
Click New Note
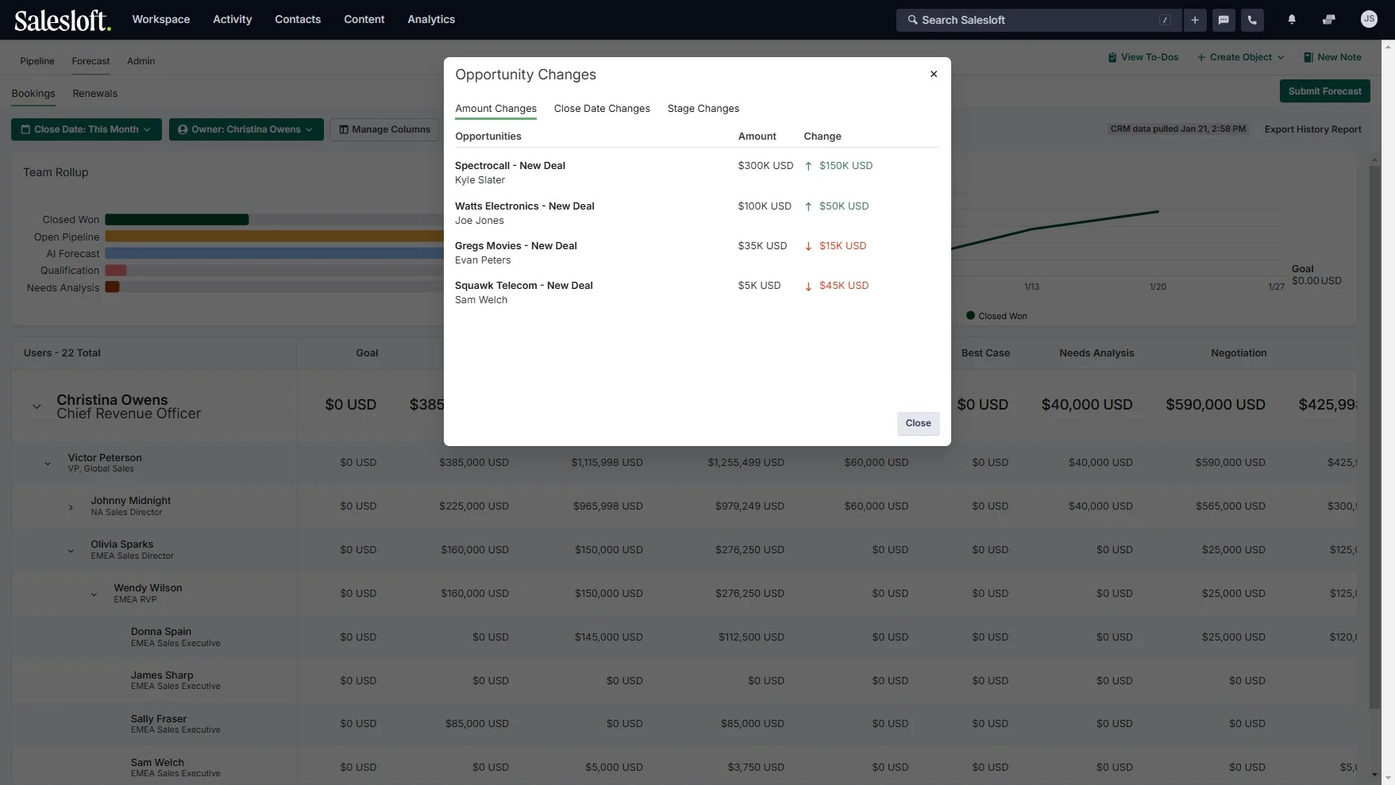click(1332, 57)
